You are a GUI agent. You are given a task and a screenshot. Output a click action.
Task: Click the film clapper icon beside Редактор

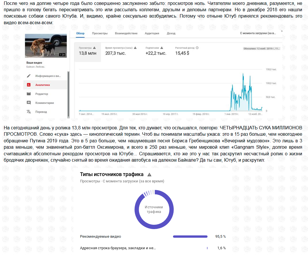coord(29,94)
